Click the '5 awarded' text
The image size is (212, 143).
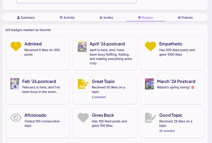pos(99,97)
